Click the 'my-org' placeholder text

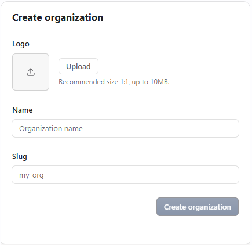click(x=31, y=175)
